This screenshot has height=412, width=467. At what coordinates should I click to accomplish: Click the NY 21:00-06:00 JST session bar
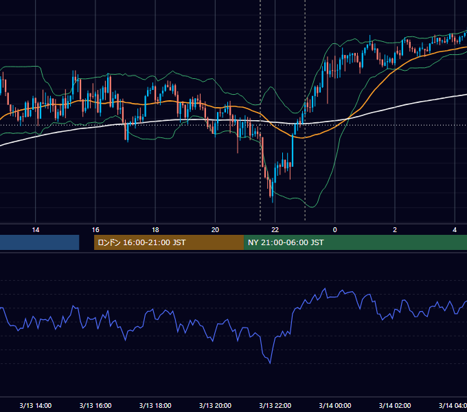(x=355, y=242)
